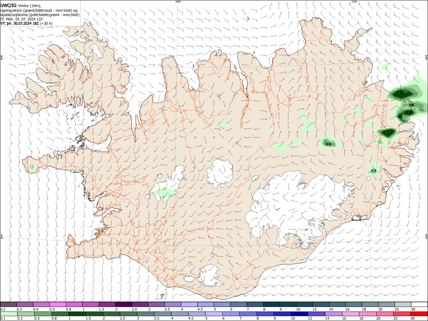Screen dimensions: 428x321
Task: Click the '1.3' precipitation value on the map
Action: [x=400, y=117]
